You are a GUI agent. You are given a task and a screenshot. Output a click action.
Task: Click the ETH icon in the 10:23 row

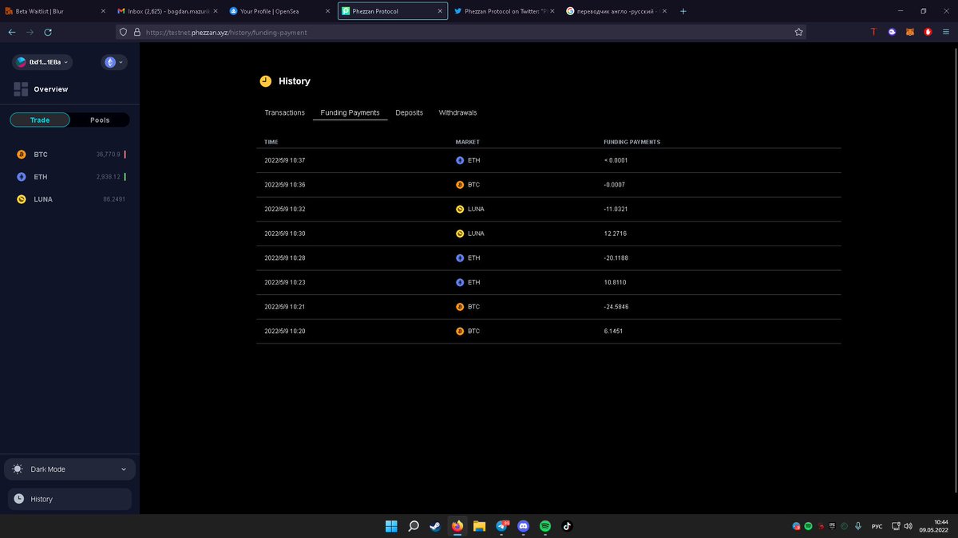pos(460,282)
